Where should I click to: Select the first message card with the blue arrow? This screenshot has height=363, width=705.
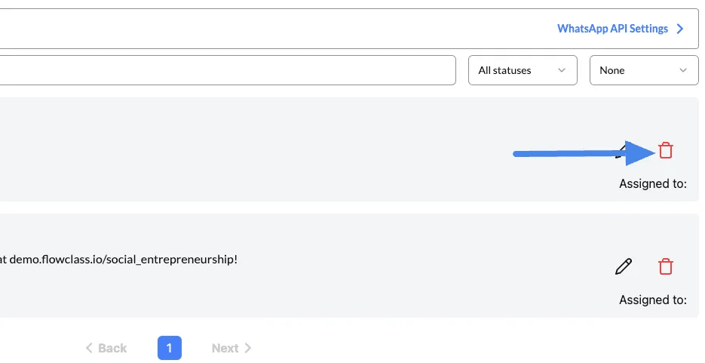pyautogui.click(x=349, y=149)
